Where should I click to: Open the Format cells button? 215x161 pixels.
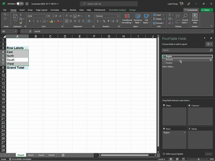coord(158,23)
